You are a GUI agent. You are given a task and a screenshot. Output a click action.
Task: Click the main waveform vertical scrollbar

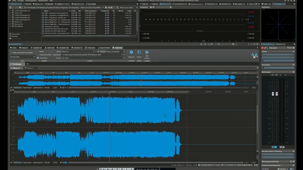point(257,119)
